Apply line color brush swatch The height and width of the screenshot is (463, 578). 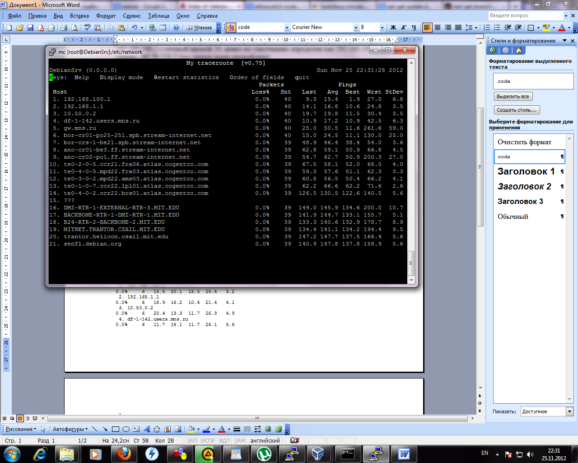[206, 429]
